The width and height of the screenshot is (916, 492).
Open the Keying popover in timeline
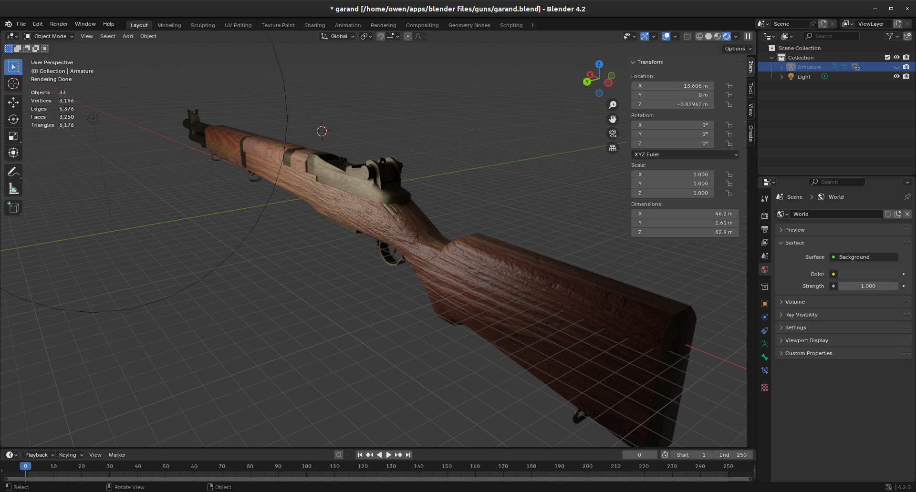(71, 455)
